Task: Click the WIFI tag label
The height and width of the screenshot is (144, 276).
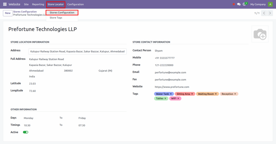Action: [x=174, y=99]
